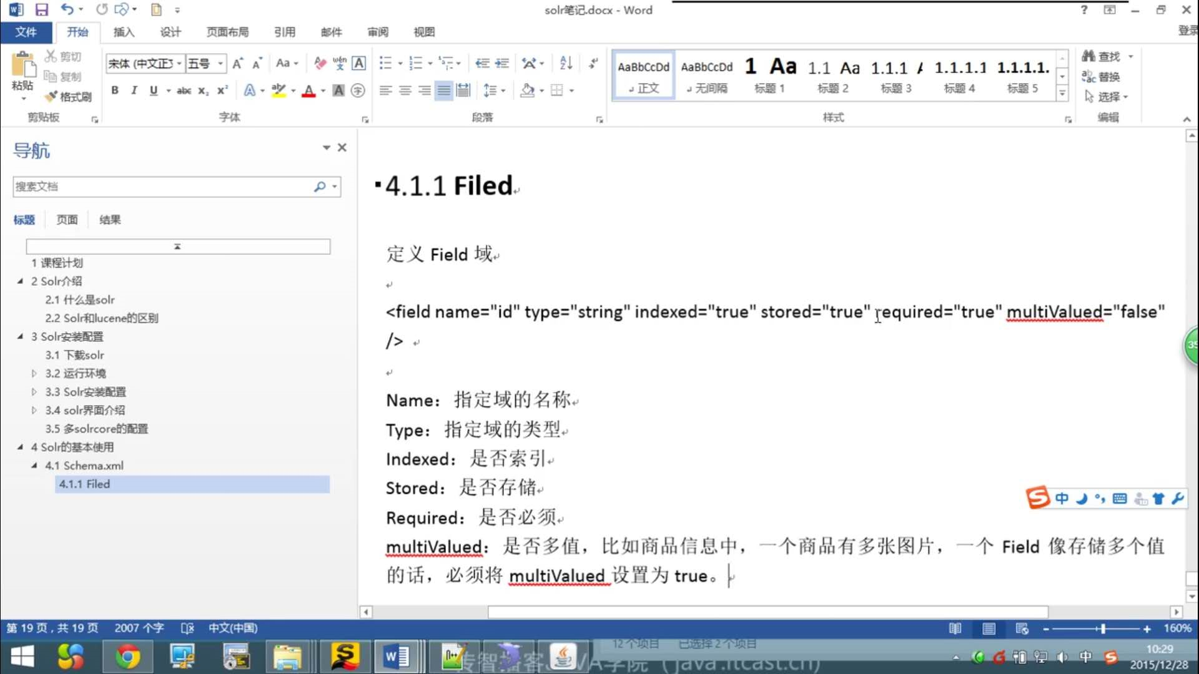Click the numbered list icon

pos(416,63)
